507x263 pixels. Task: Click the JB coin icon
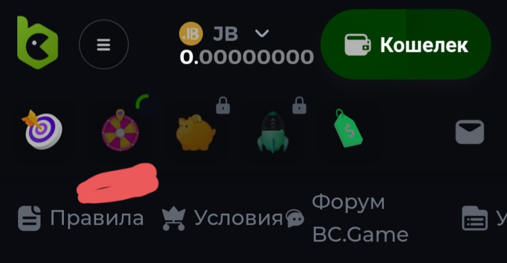pyautogui.click(x=190, y=33)
